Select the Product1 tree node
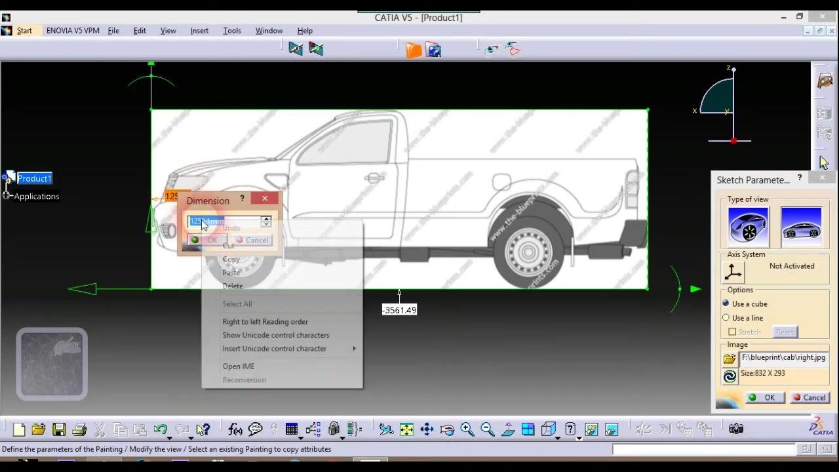The height and width of the screenshot is (472, 839). click(34, 178)
